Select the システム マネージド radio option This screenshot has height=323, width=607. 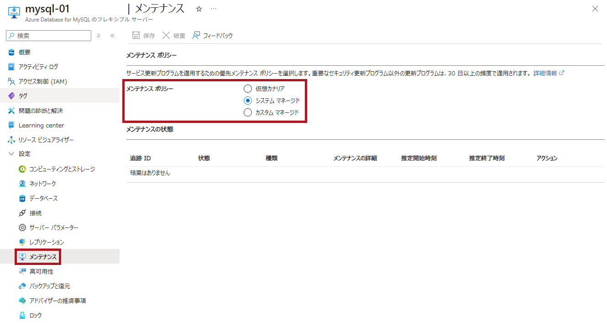click(248, 101)
